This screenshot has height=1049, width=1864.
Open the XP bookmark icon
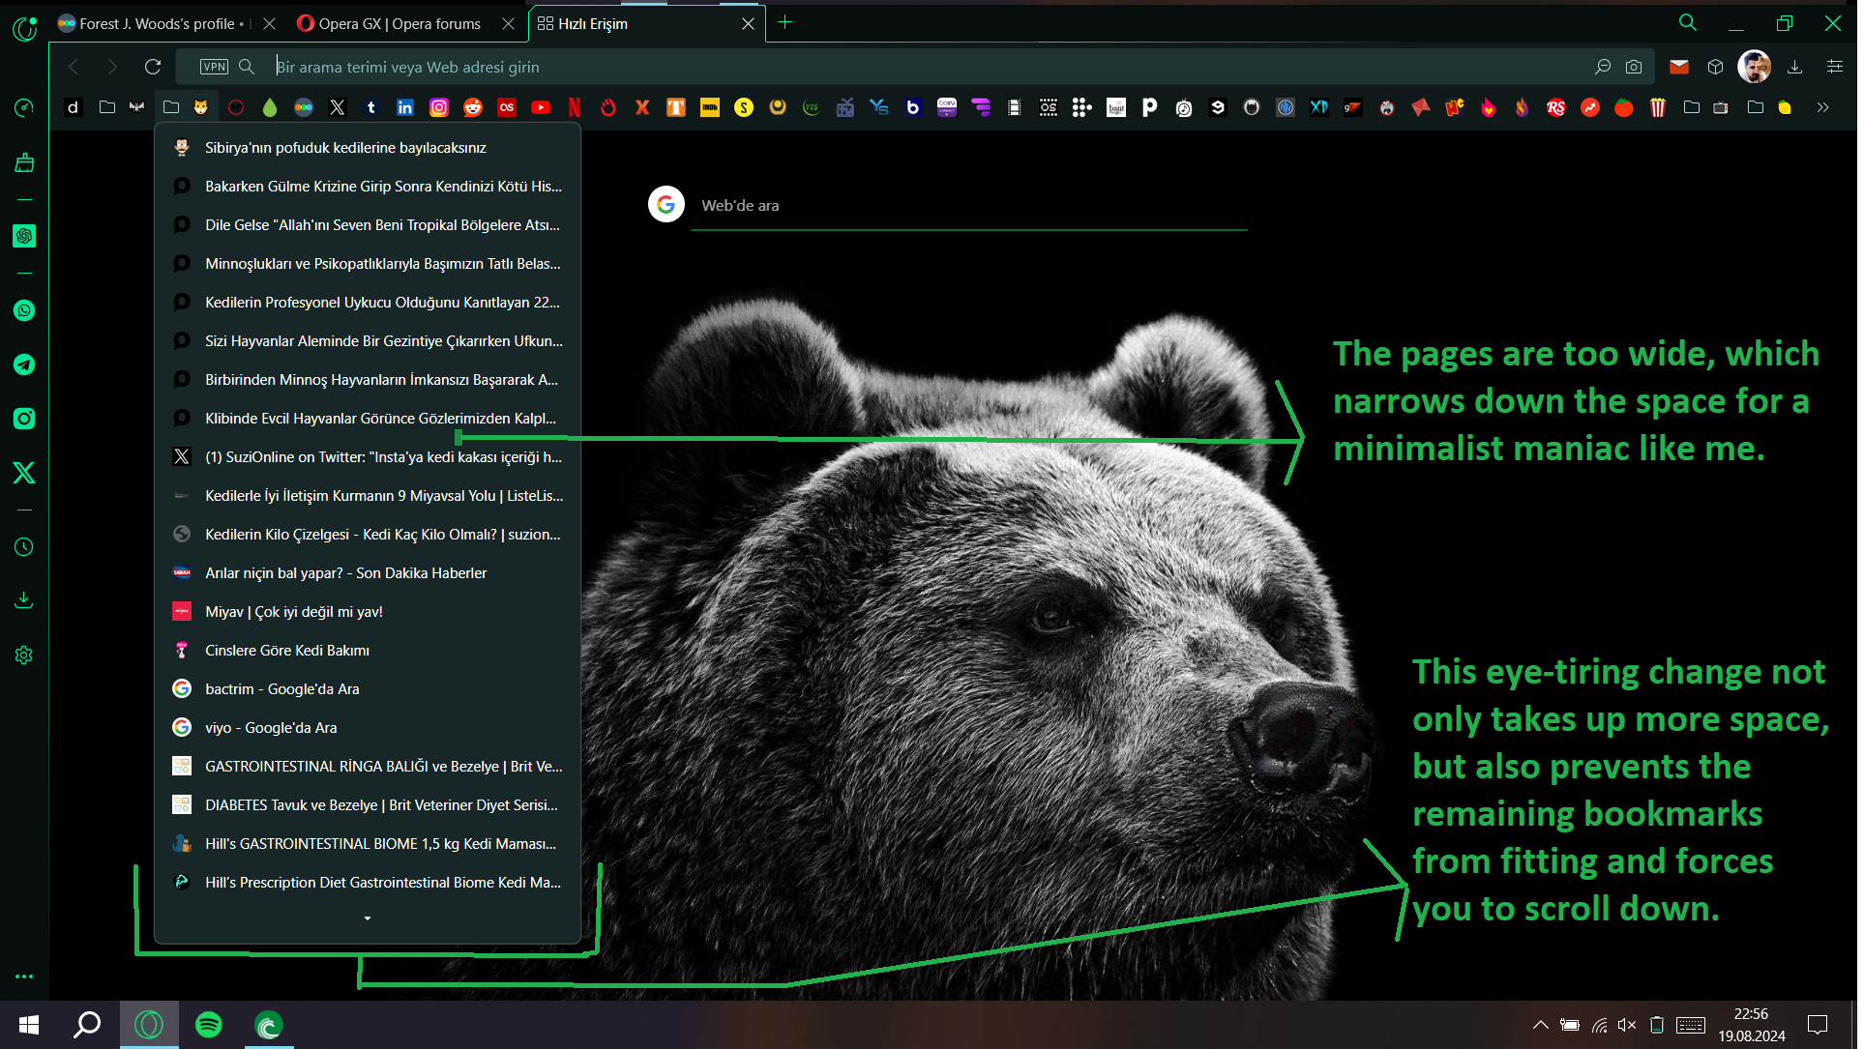pyautogui.click(x=1319, y=107)
